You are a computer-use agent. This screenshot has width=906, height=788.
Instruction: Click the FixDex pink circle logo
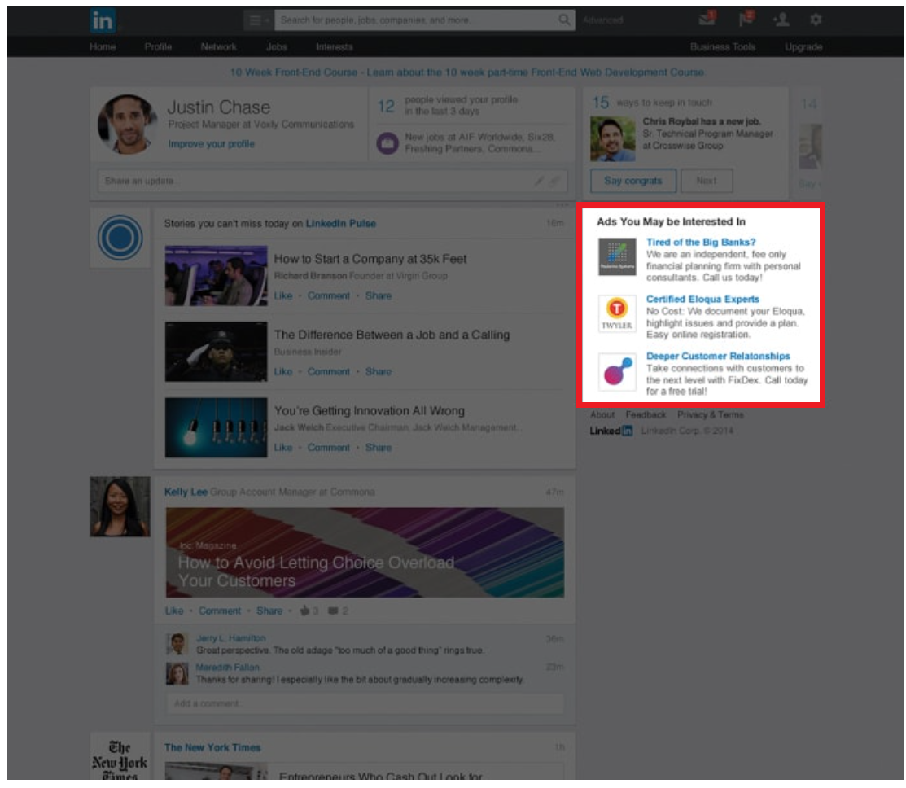[x=617, y=372]
